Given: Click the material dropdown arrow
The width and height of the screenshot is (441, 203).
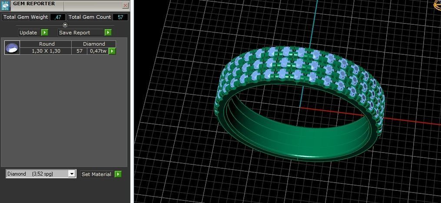Looking at the screenshot, I should coord(72,174).
